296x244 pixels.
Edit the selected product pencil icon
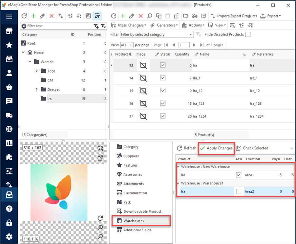(132, 16)
